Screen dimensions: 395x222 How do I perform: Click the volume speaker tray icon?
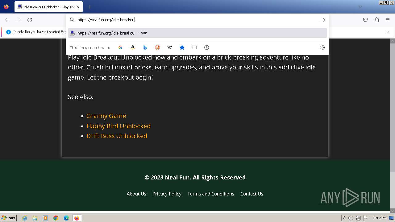351,218
